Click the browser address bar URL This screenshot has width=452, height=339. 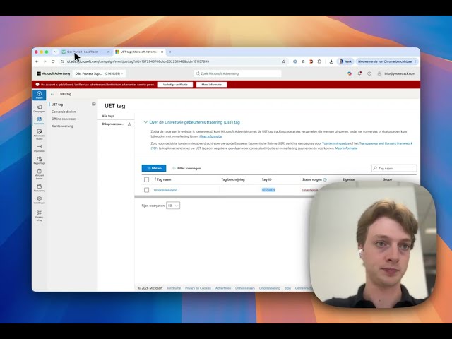(x=138, y=61)
